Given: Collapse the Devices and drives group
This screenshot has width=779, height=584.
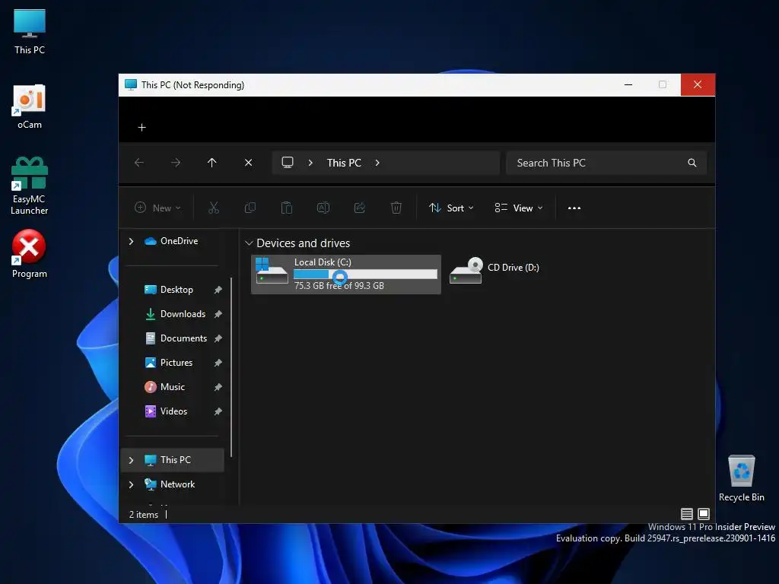Looking at the screenshot, I should coord(249,243).
